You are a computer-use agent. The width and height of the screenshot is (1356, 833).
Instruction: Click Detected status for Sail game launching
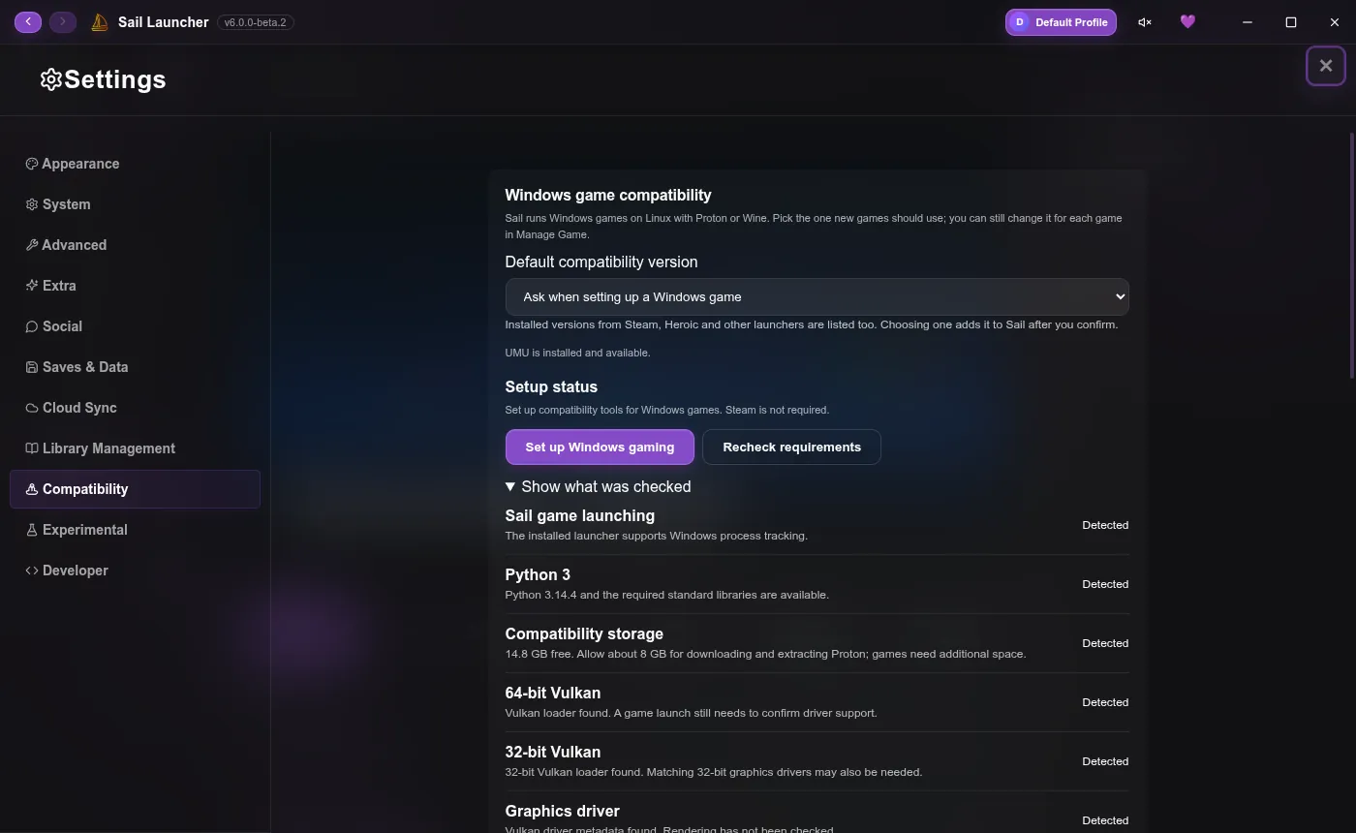tap(1105, 525)
